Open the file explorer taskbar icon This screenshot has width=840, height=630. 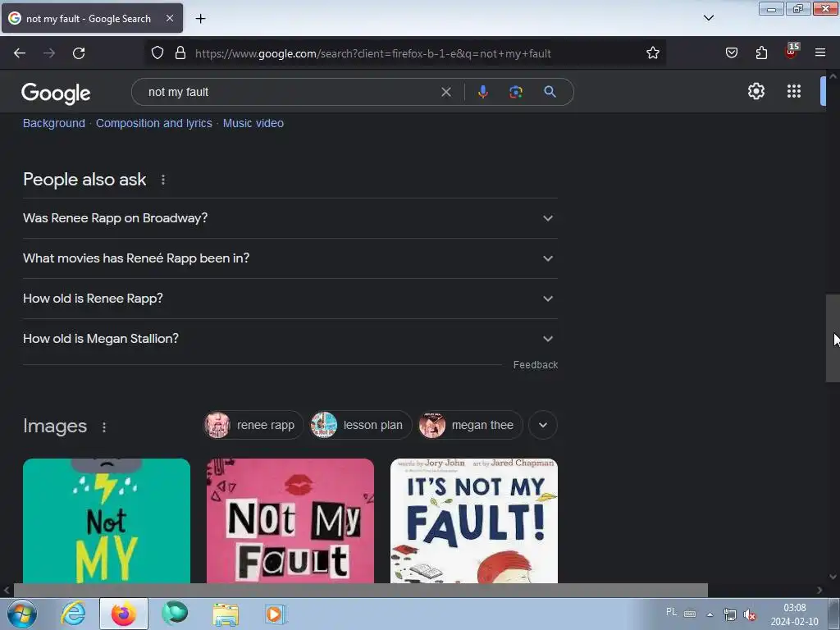pyautogui.click(x=226, y=614)
